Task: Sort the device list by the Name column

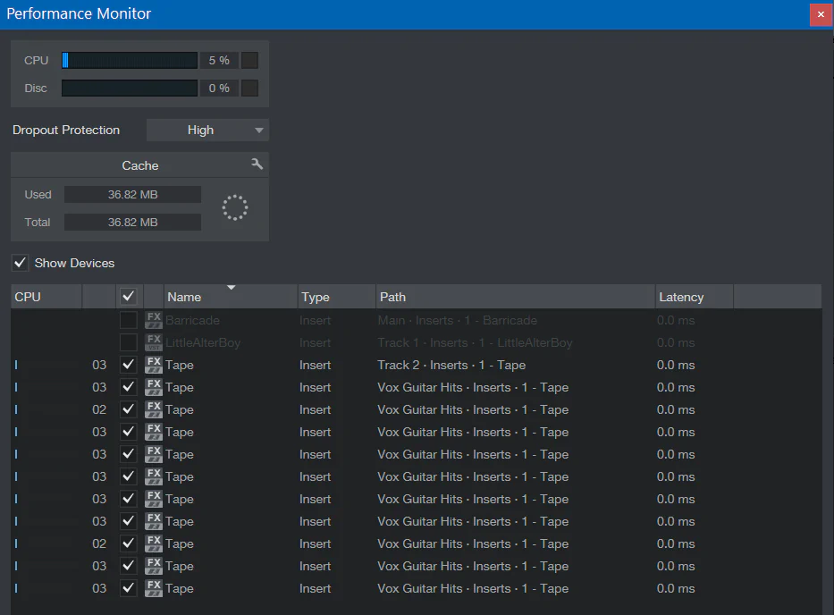Action: click(x=231, y=297)
